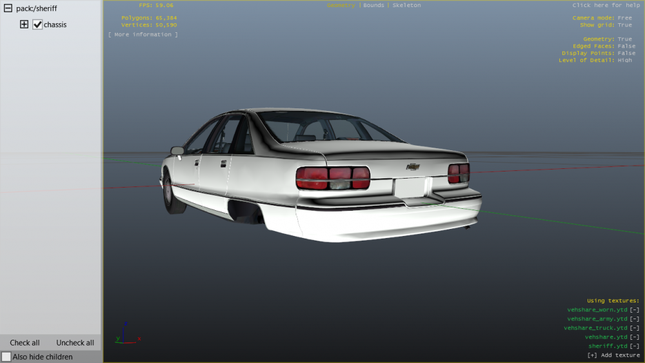Viewport: 645px width, 363px height.
Task: Uncheck the chassis visibility checkbox
Action: [x=37, y=25]
